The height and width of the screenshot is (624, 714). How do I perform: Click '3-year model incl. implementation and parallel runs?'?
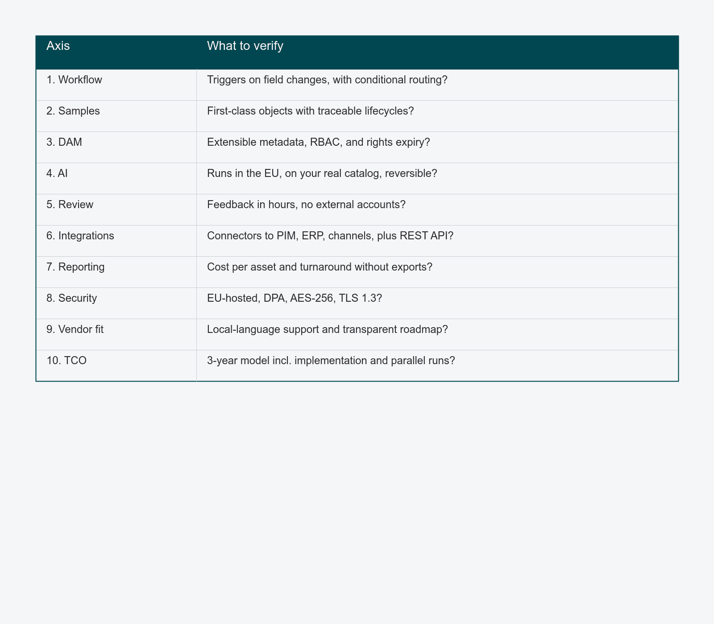coord(331,361)
